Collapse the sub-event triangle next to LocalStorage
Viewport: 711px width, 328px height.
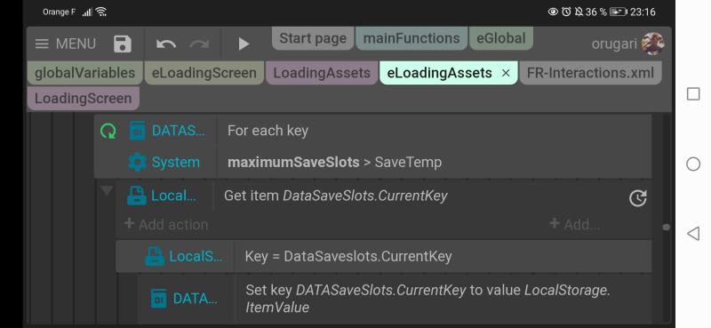107,190
